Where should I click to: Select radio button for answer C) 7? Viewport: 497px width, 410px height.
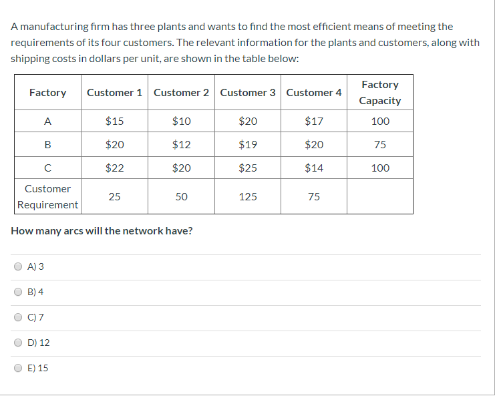tap(19, 317)
